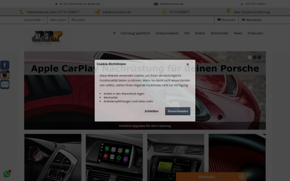Viewport: 290px width, 181px height.
Task: Click the orange telephone handset icon
Action: 21,12
